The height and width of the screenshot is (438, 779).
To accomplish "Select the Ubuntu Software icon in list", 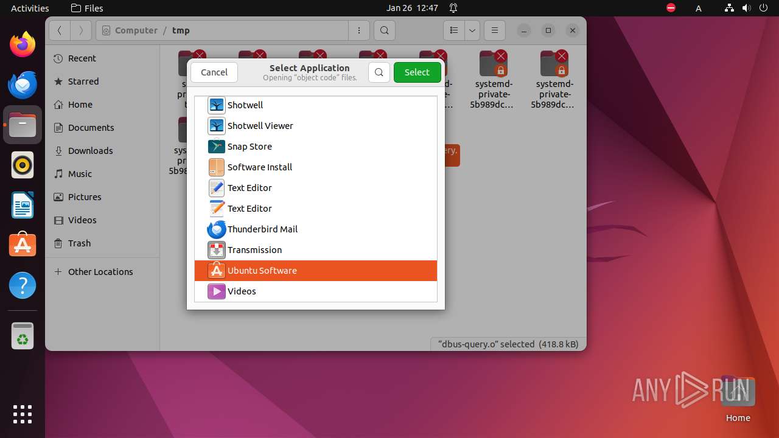I will [x=217, y=271].
